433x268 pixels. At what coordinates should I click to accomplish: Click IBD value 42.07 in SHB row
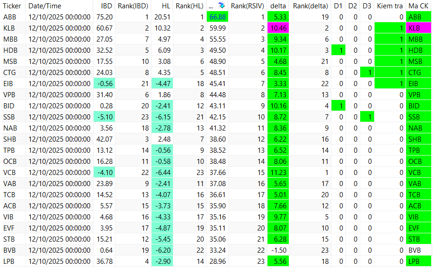[x=104, y=139]
